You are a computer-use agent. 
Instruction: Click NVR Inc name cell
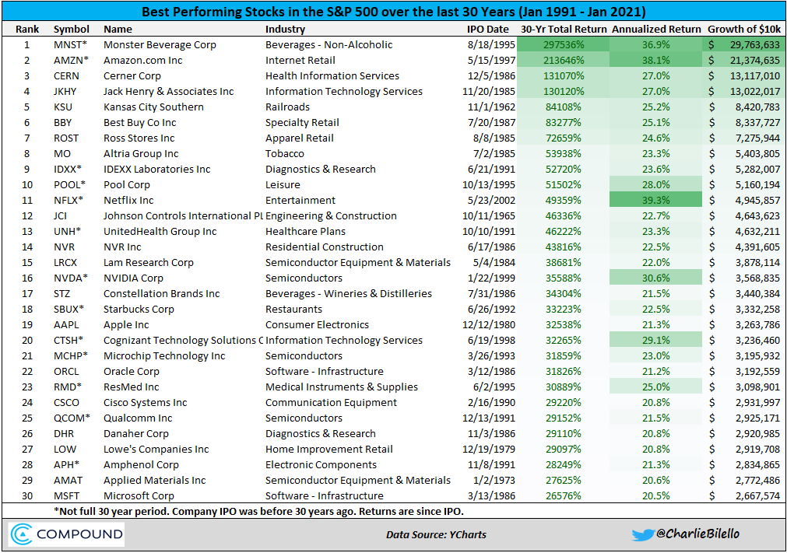click(122, 247)
